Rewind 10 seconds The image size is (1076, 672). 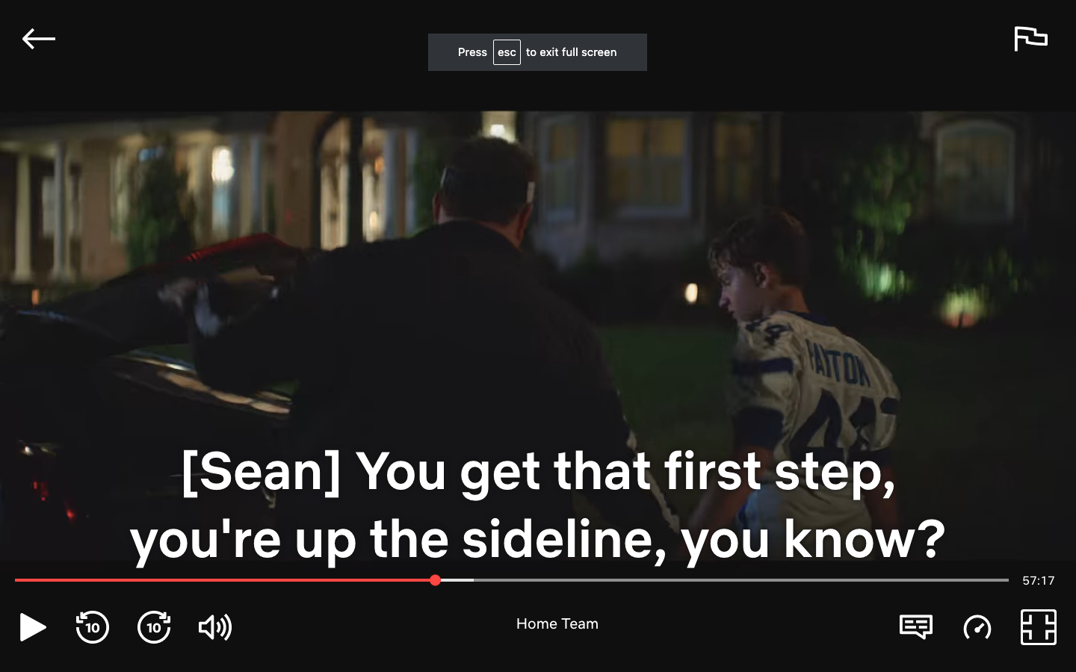(x=93, y=627)
